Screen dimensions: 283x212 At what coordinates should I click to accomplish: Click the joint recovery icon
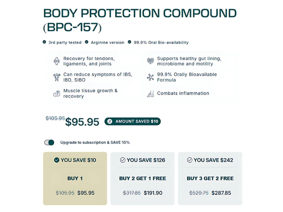pyautogui.click(x=57, y=61)
